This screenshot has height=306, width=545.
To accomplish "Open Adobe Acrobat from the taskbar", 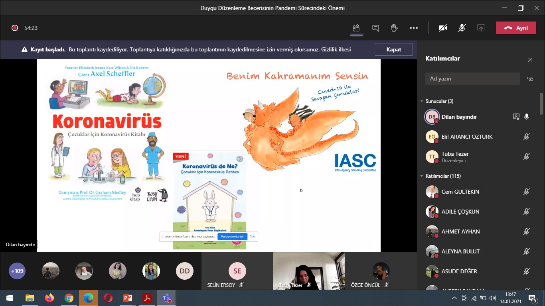I will tap(147, 298).
